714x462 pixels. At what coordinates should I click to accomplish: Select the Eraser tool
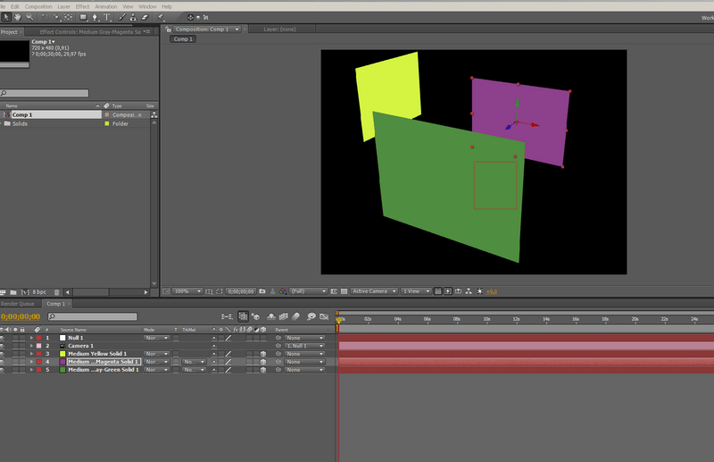(145, 17)
